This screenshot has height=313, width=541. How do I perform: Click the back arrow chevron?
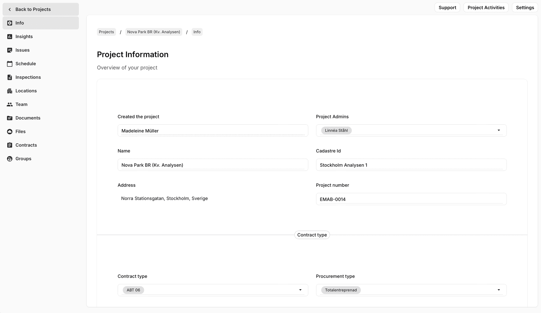pos(10,9)
